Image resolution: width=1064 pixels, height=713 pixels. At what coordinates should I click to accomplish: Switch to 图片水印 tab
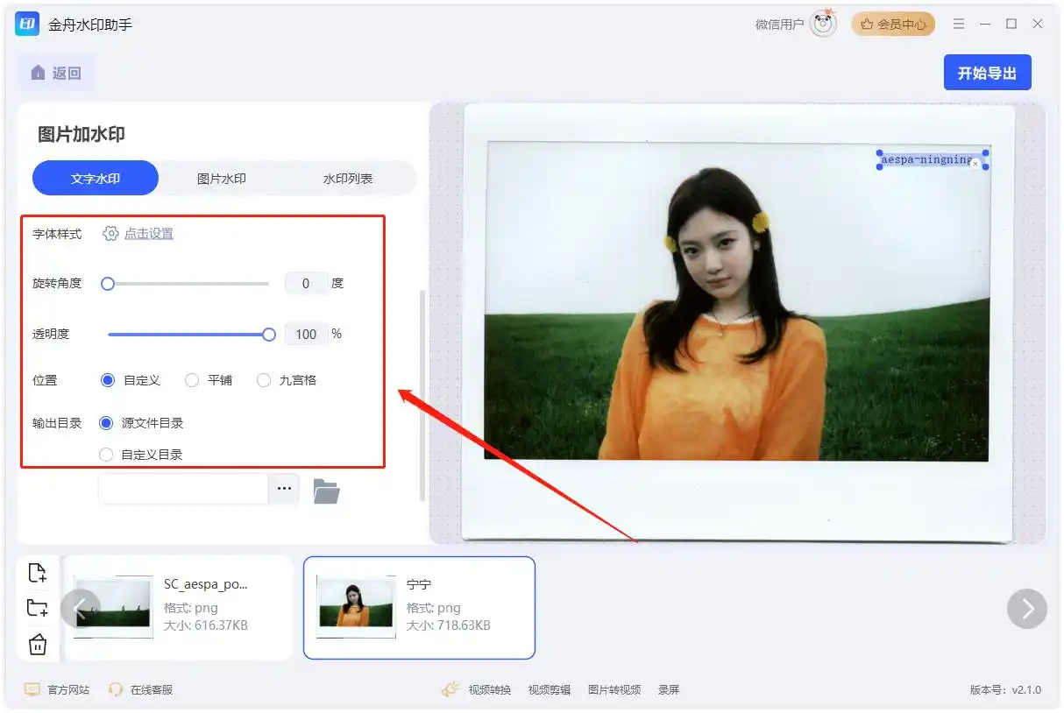click(222, 178)
